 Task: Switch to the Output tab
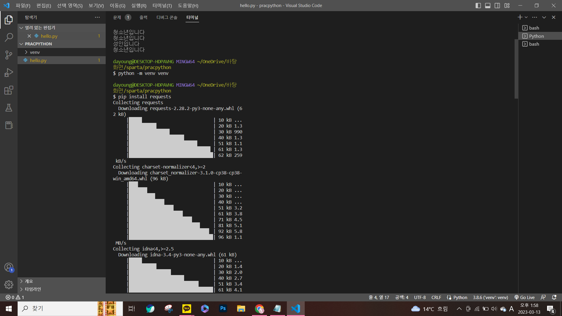143,17
